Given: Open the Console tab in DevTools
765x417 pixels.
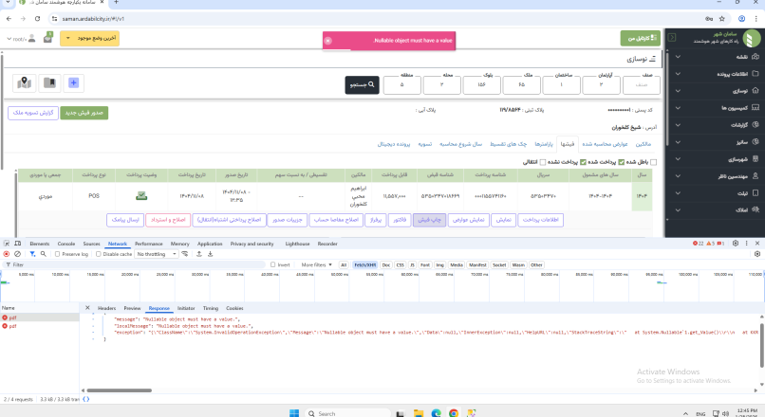Looking at the screenshot, I should [66, 244].
